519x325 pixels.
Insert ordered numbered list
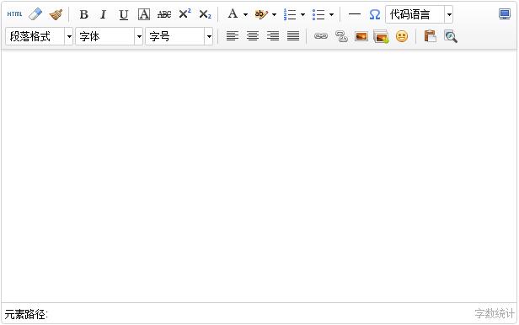coord(290,14)
